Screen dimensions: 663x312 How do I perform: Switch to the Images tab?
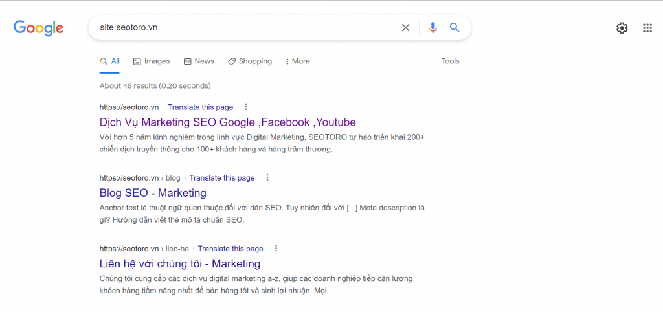point(152,61)
